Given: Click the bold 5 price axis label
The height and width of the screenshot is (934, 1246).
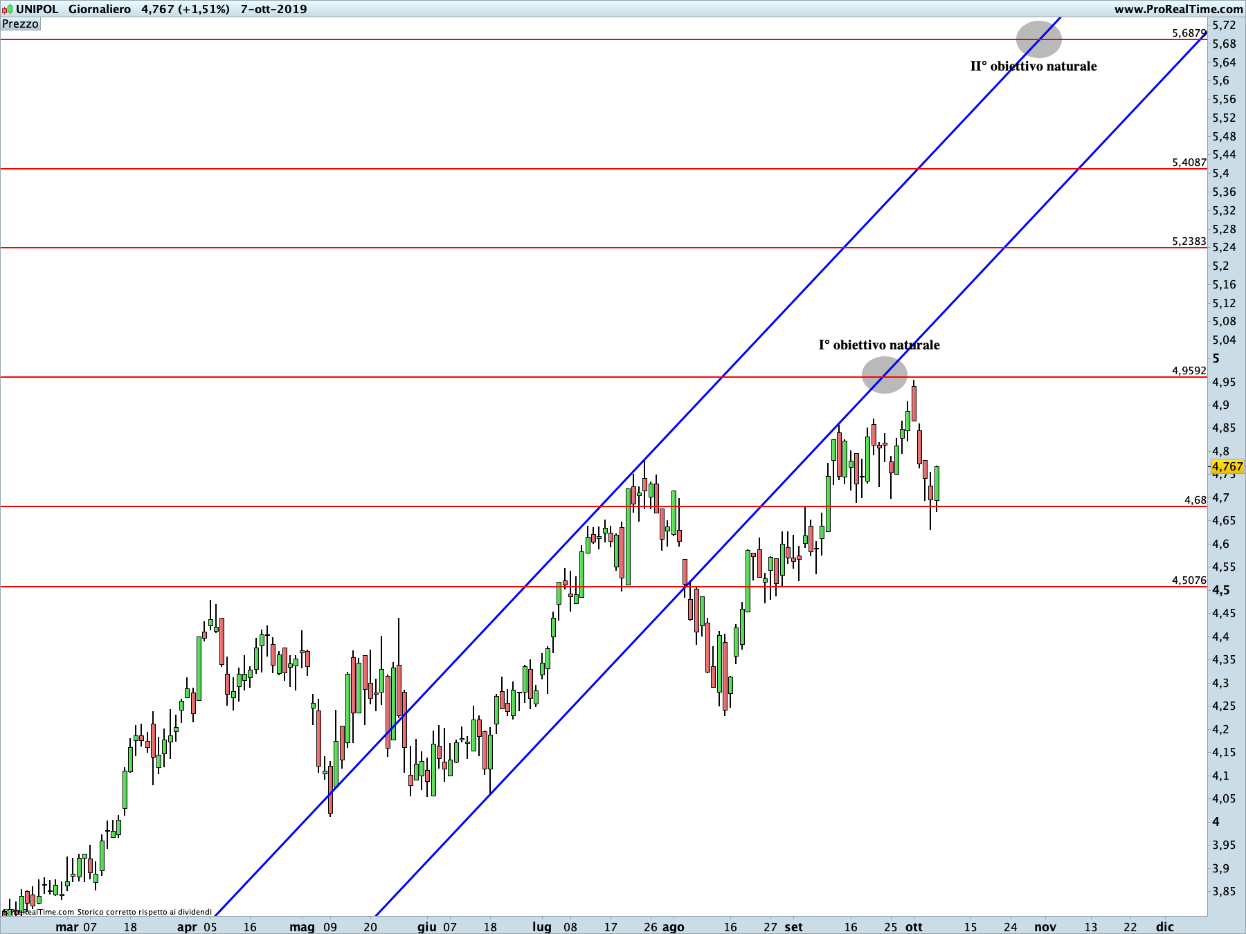Looking at the screenshot, I should (1216, 358).
